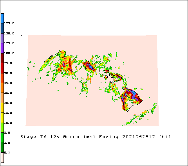
Task: Click the Maui island outline
Action: pos(116,77)
